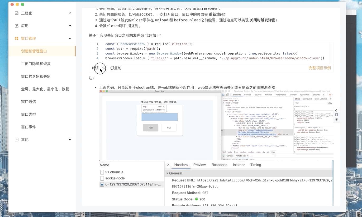The width and height of the screenshot is (362, 217).
Task: Open the 目录 panel on the right edge
Action: coord(336,115)
